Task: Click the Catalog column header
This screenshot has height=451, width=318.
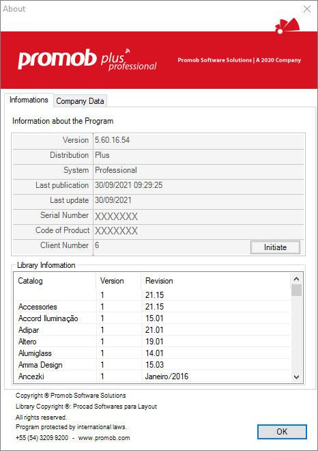Action: (55, 281)
